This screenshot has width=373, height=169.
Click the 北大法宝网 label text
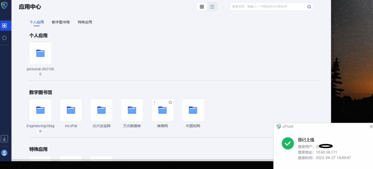(x=101, y=126)
